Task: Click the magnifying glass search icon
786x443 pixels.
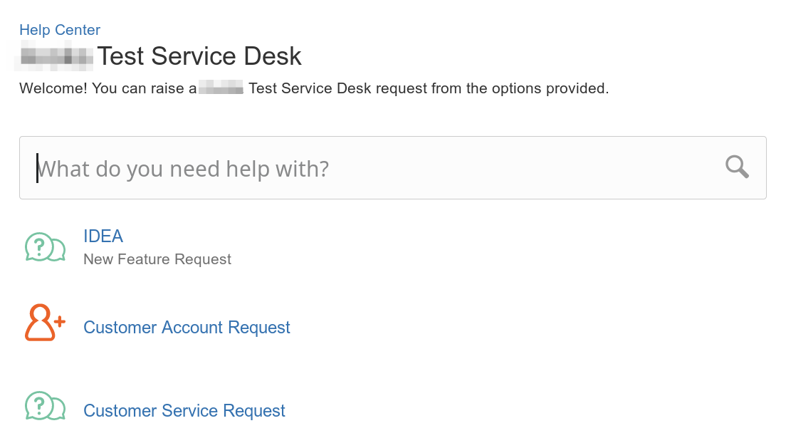Action: pos(737,167)
